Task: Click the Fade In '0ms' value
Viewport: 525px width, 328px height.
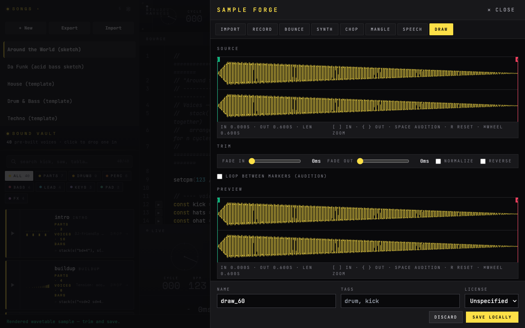Action: pos(316,161)
